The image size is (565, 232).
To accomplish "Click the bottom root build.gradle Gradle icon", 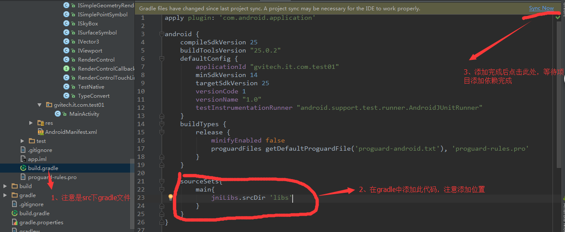I will pyautogui.click(x=15, y=213).
